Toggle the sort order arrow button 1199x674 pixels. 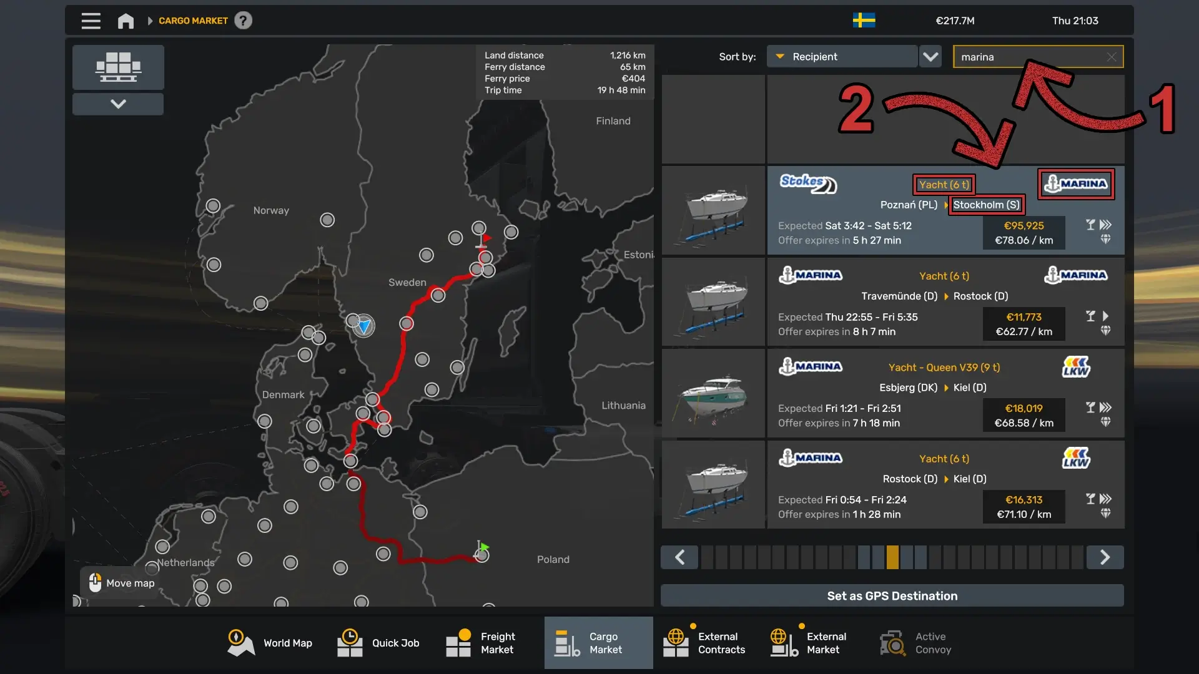click(x=930, y=57)
